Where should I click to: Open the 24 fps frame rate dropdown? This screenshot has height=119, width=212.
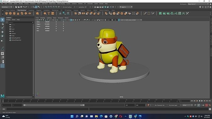(x=187, y=105)
